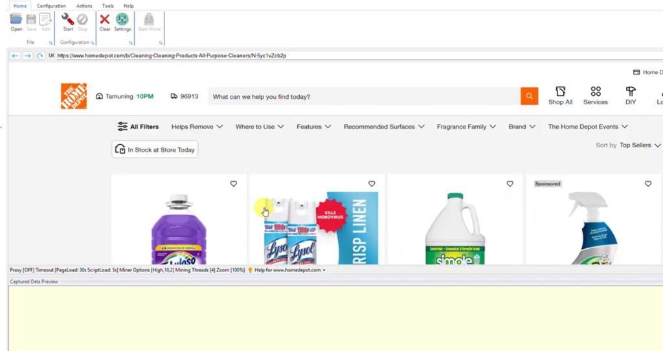Expand the File group dialog launcher

51,43
